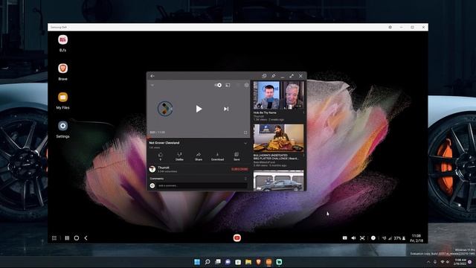Image resolution: width=476 pixels, height=268 pixels.
Task: Open the Windows taskbar date and time
Action: pos(460,262)
